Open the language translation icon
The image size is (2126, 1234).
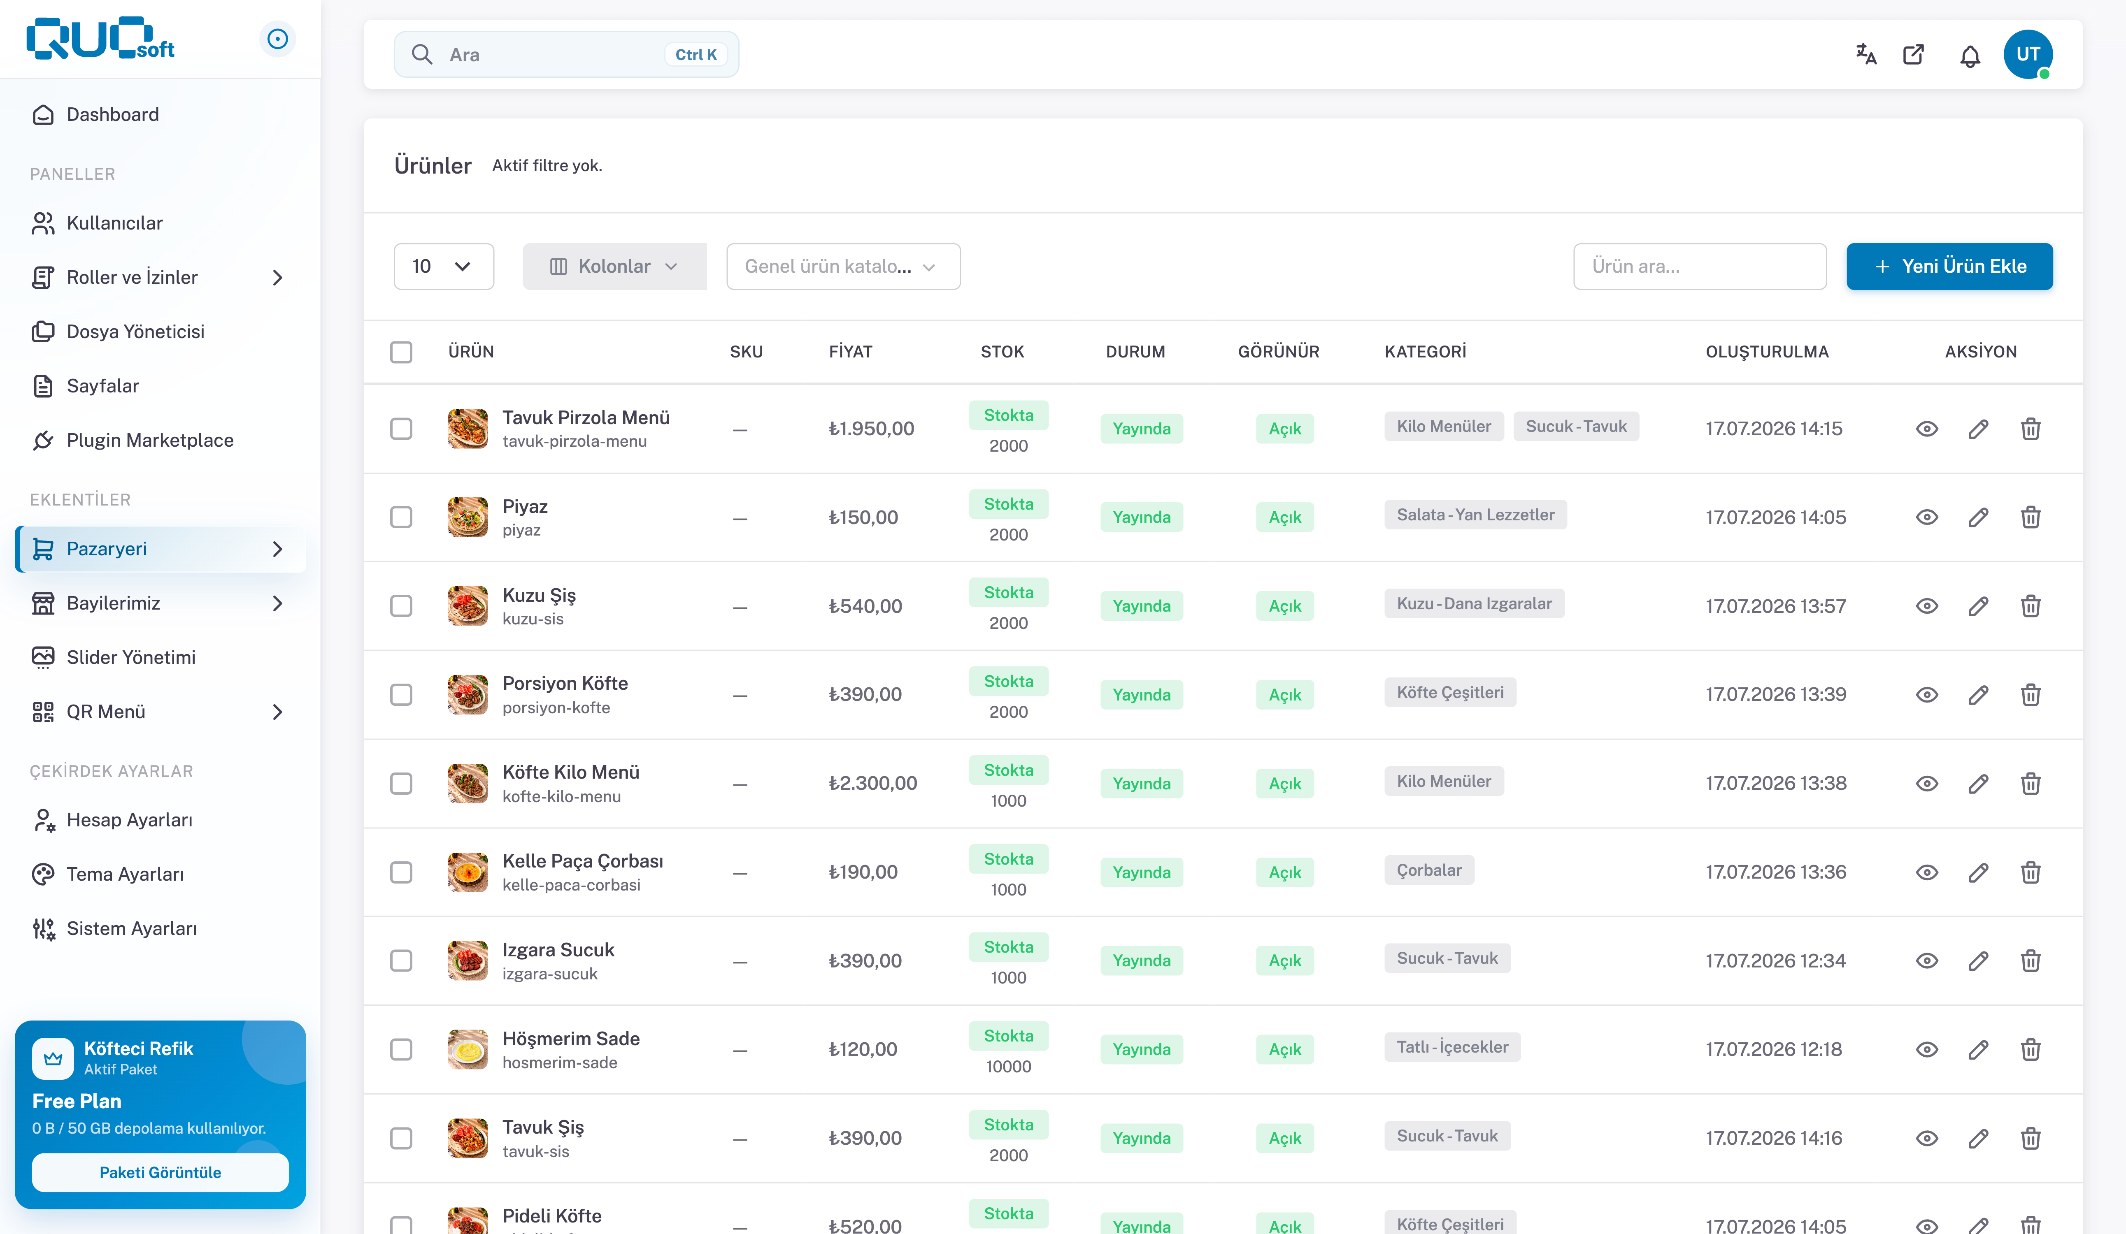pyautogui.click(x=1865, y=55)
